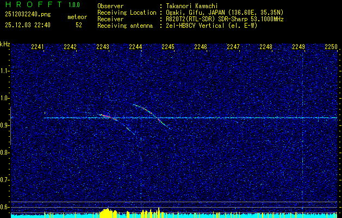The image size is (342, 218).
Task: Click the red meteor echo streak near 2243
Action: 108,117
